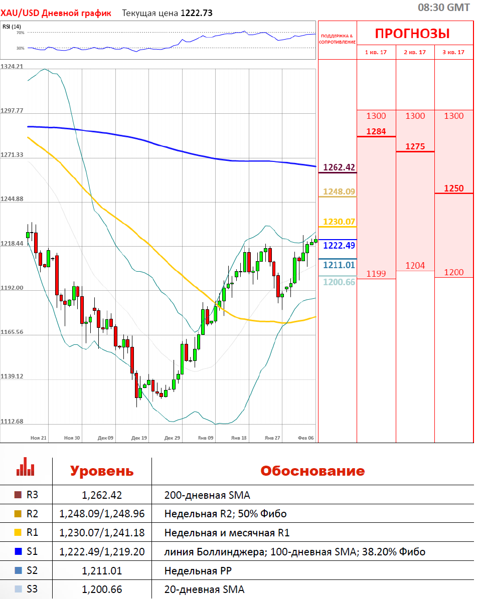Click the 'Уровень' column header
479x599 pixels.
102,471
